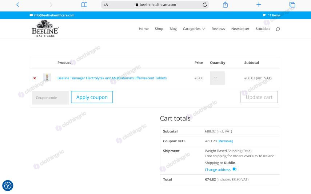Show all tabs with the tabs overview icon
The image size is (311, 194).
coord(292,5)
